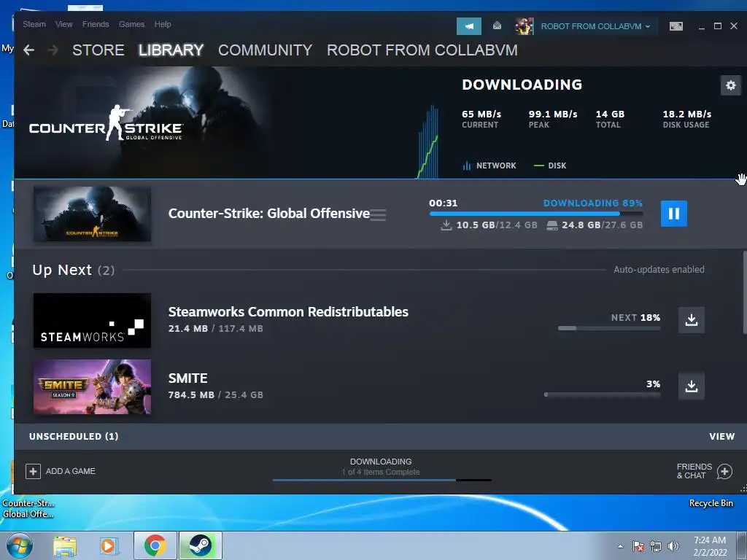Image resolution: width=747 pixels, height=560 pixels.
Task: Click Counter-Strike Global Offensive desktop shortcut
Action: click(x=28, y=508)
